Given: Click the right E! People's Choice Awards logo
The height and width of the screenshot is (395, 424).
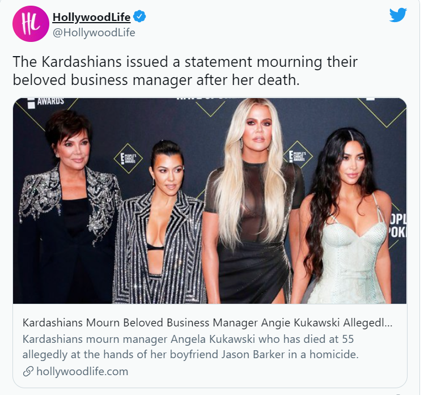Looking at the screenshot, I should click(x=298, y=156).
